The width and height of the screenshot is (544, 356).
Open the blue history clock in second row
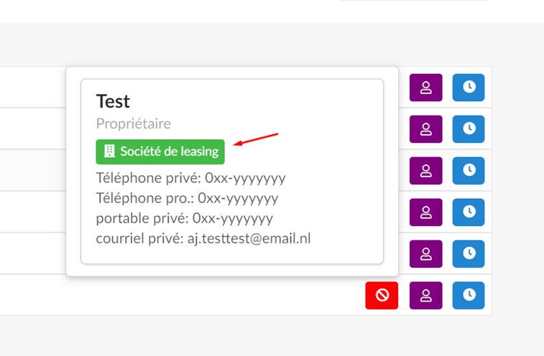click(469, 129)
